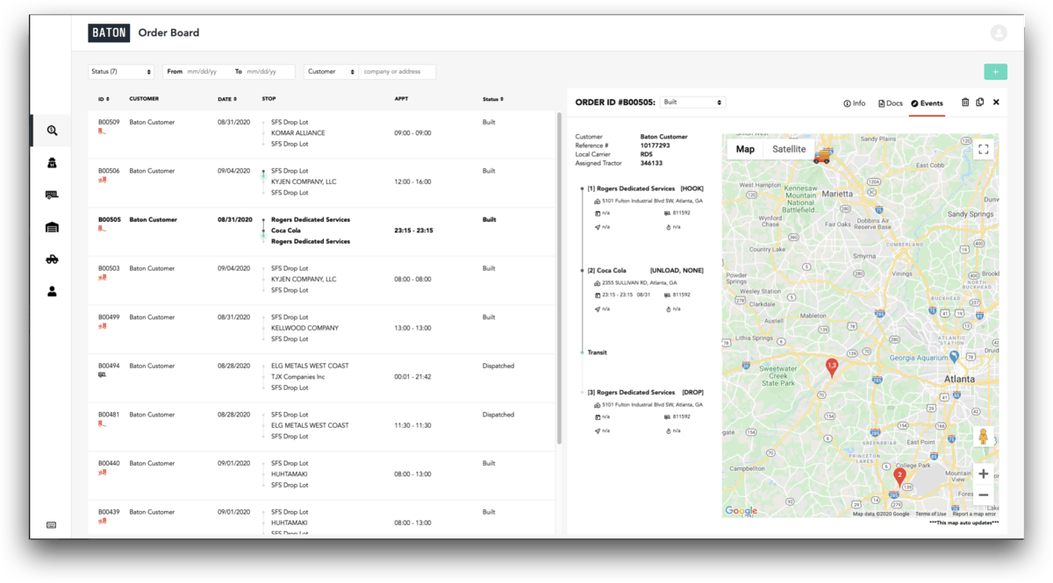
Task: Add a new order with green plus button
Action: [x=995, y=72]
